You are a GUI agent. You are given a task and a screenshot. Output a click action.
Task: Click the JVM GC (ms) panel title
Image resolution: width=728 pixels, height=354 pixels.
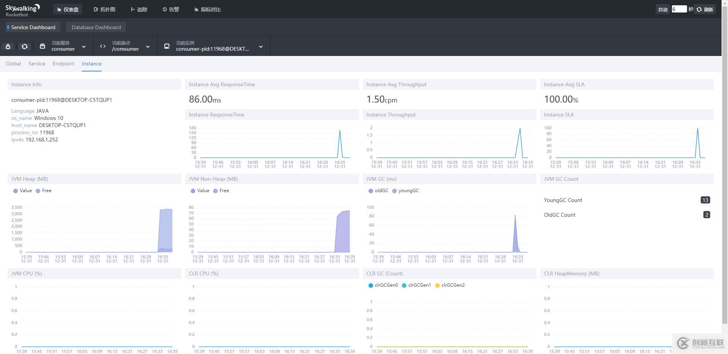click(381, 179)
